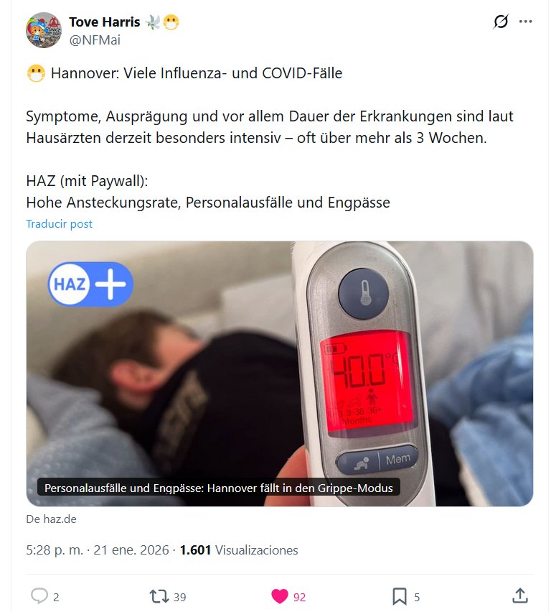Viewport: 551px width, 612px height.
Task: Click the HAZ plus logo badge
Action: tap(90, 284)
